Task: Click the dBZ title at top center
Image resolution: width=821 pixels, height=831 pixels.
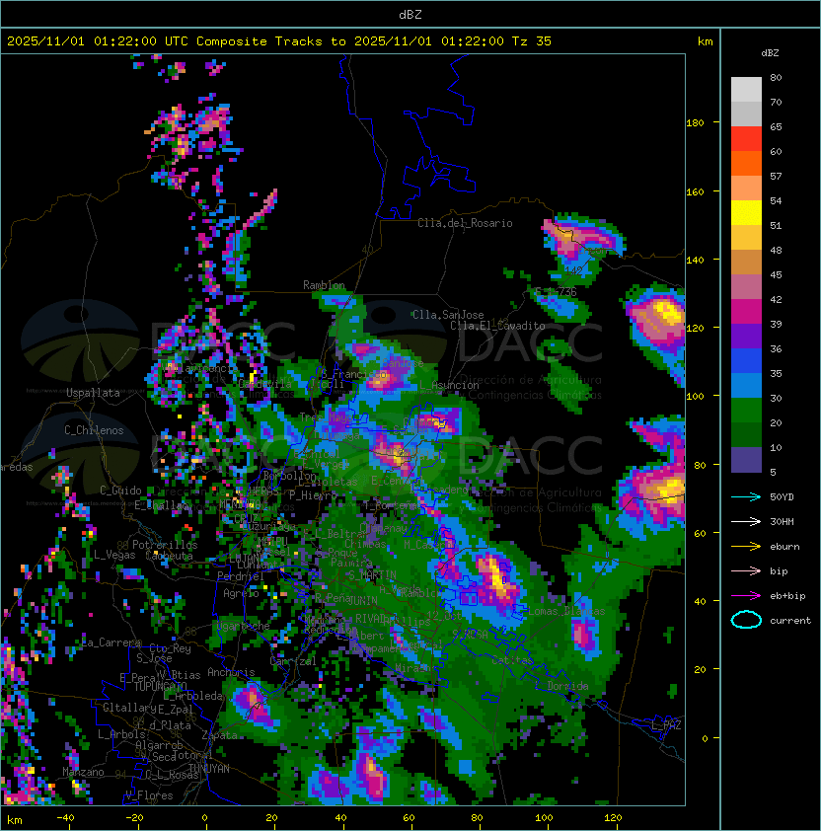Action: click(410, 15)
